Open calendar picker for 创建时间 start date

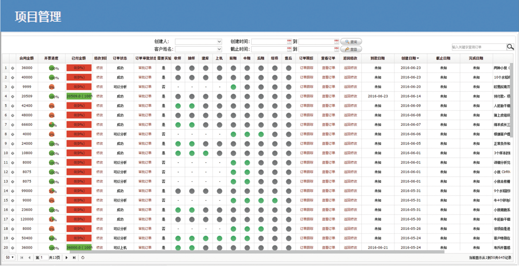pos(289,42)
